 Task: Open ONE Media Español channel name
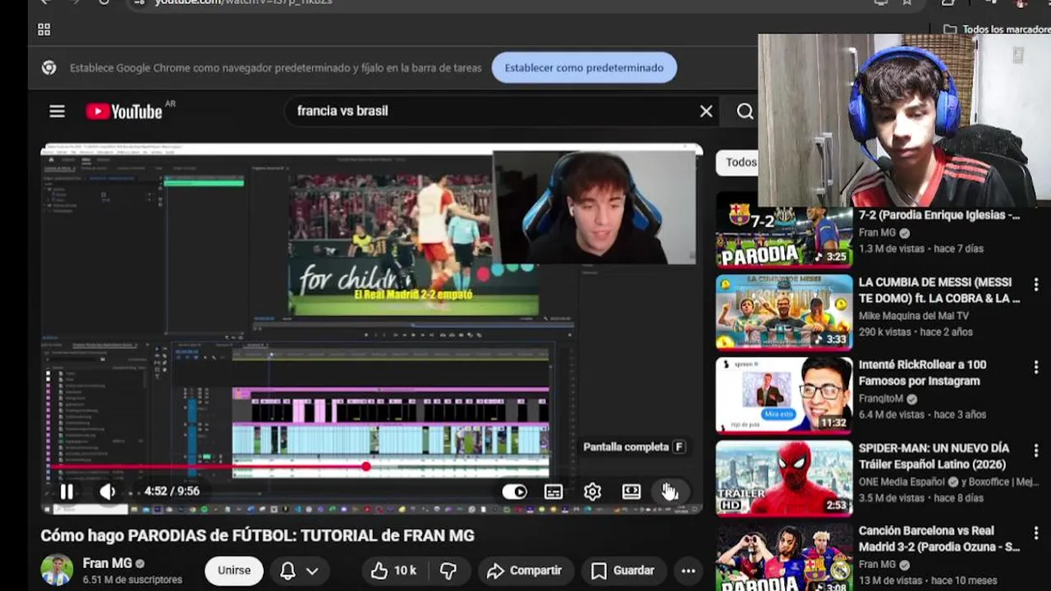coord(902,482)
